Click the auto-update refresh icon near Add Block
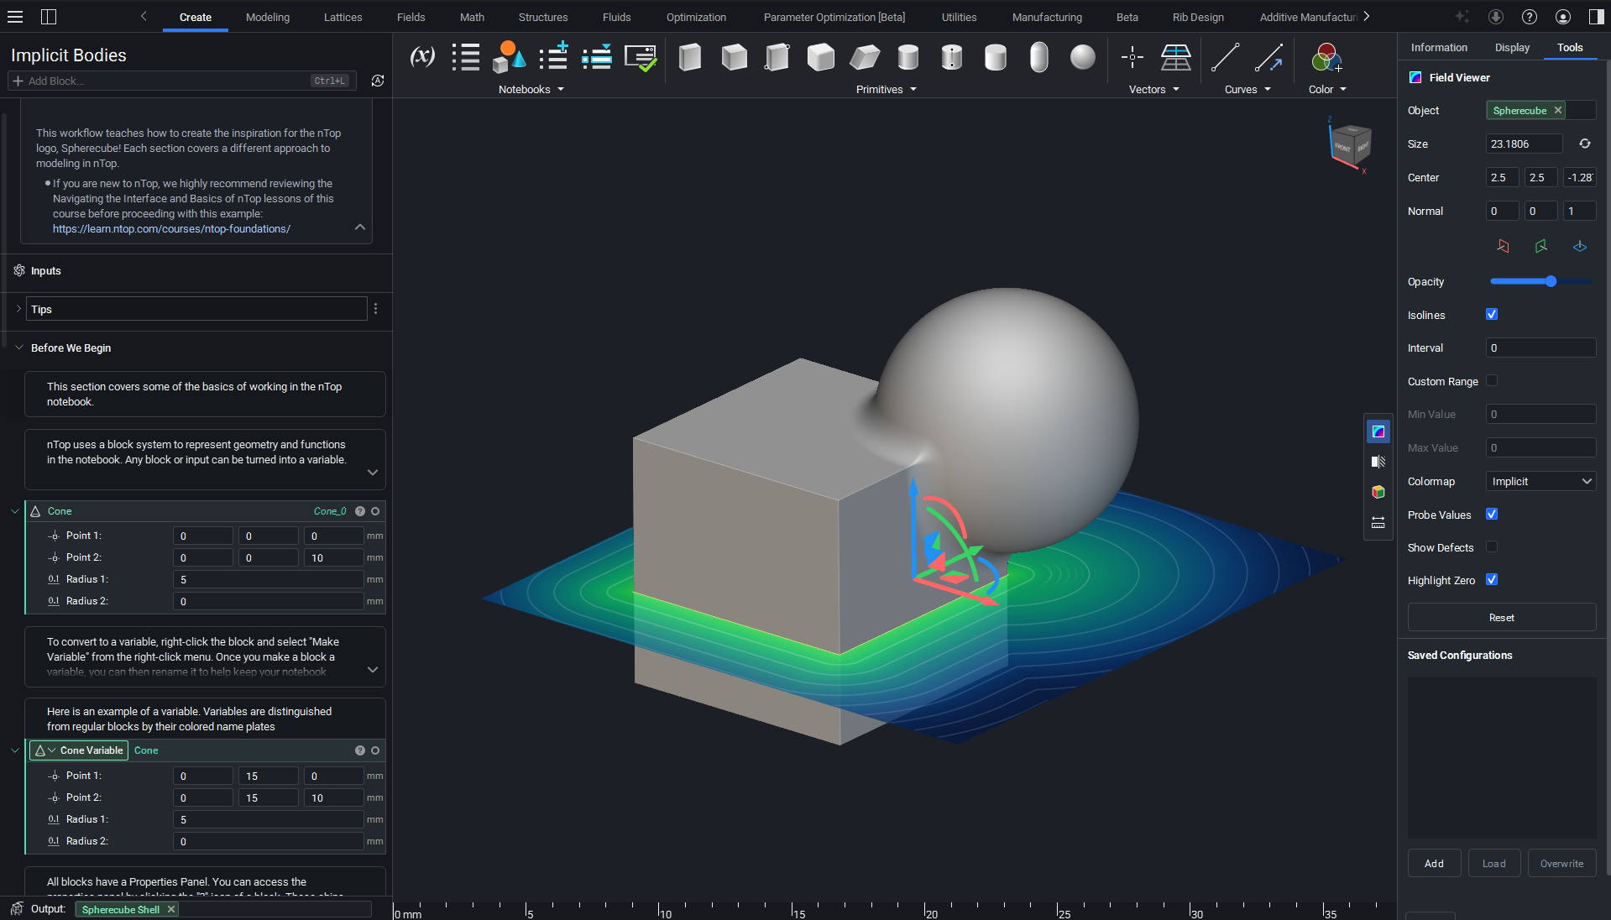 pos(378,81)
